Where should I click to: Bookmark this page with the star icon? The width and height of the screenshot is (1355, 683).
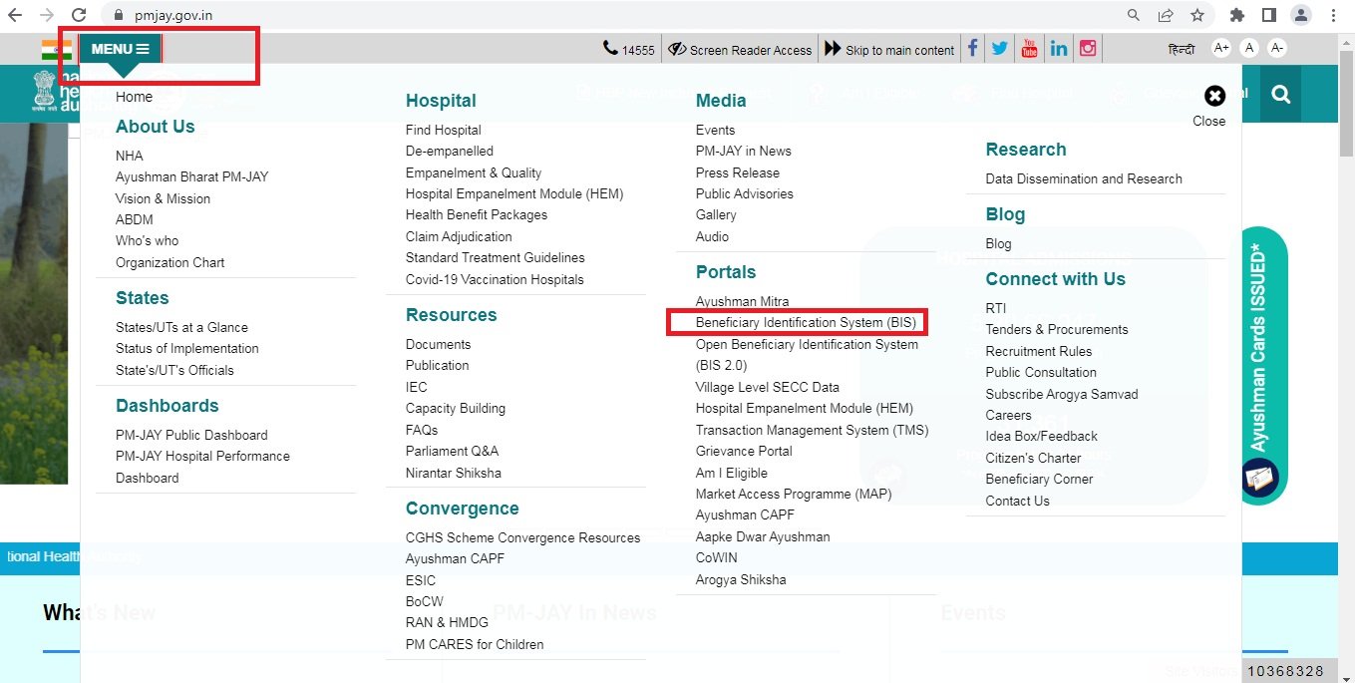[x=1197, y=15]
